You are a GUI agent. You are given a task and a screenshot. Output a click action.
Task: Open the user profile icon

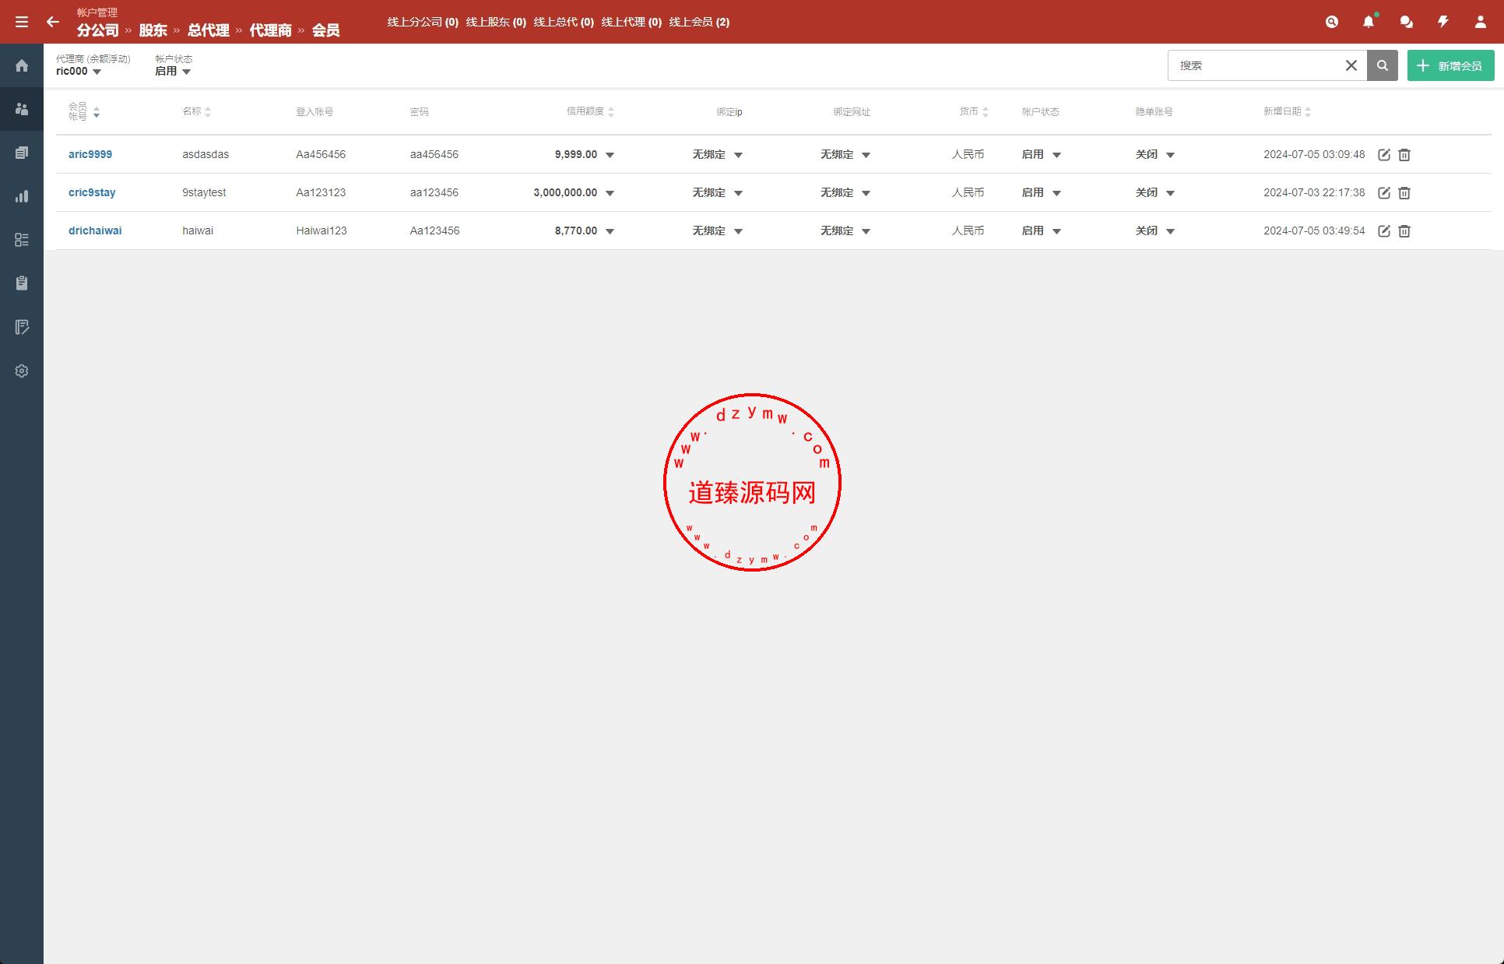point(1481,22)
